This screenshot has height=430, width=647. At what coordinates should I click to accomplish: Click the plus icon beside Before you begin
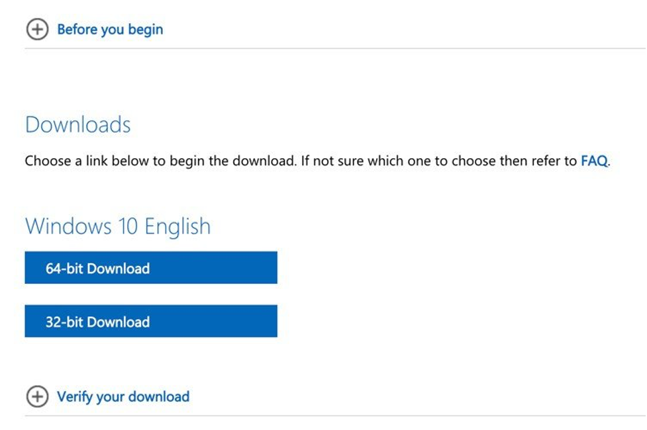point(37,29)
